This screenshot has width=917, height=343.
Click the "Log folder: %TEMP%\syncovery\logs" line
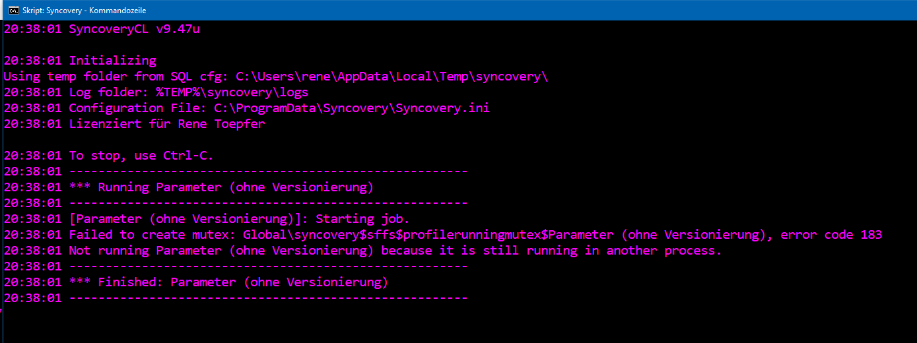tap(188, 92)
